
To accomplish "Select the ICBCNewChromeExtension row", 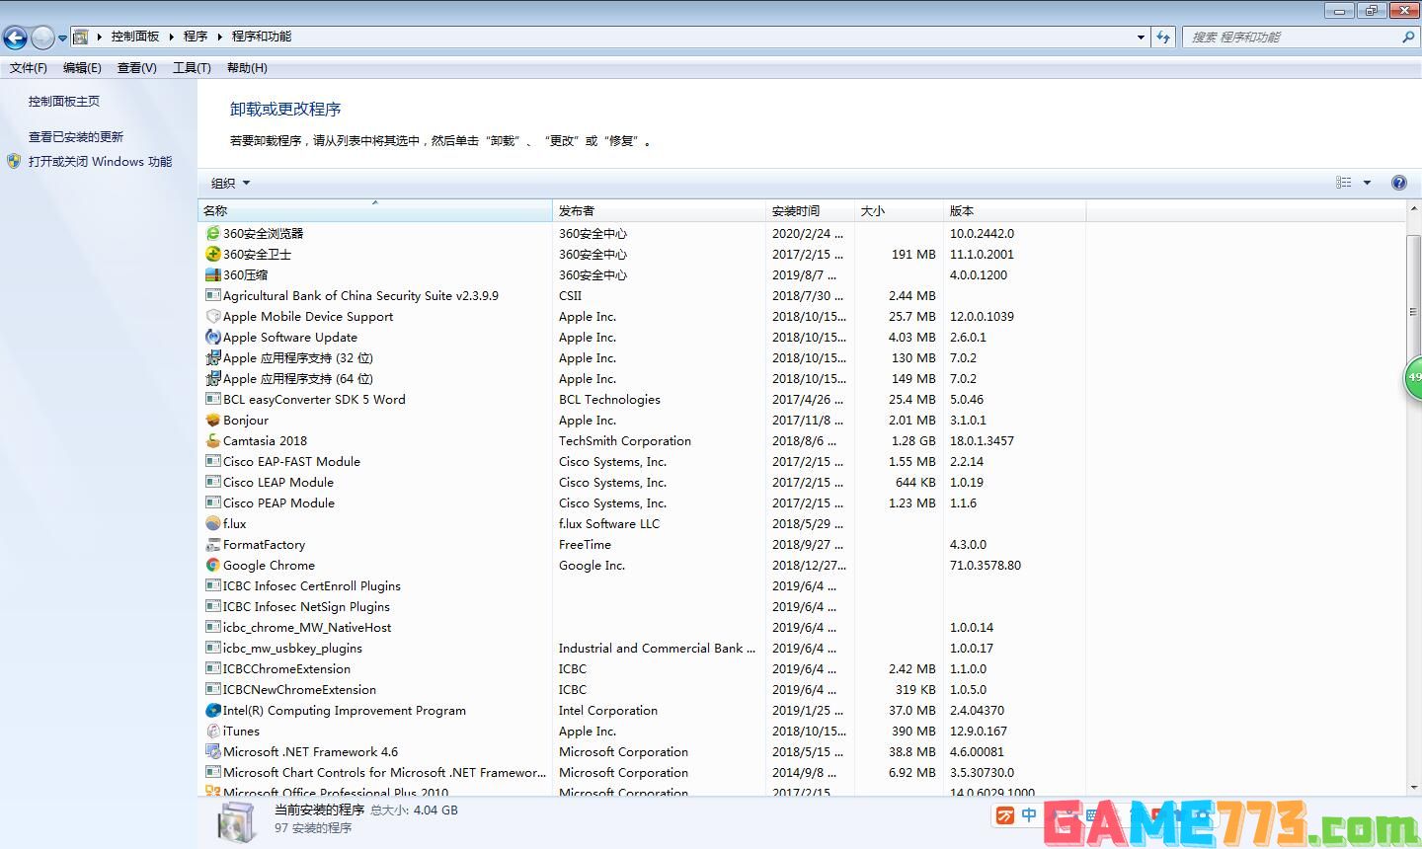I will click(x=642, y=689).
